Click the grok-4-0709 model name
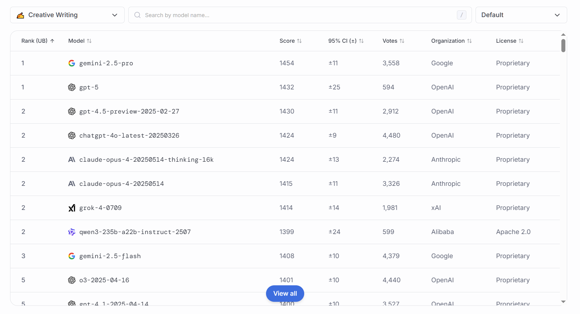Viewport: 580px width, 314px height. (x=100, y=208)
